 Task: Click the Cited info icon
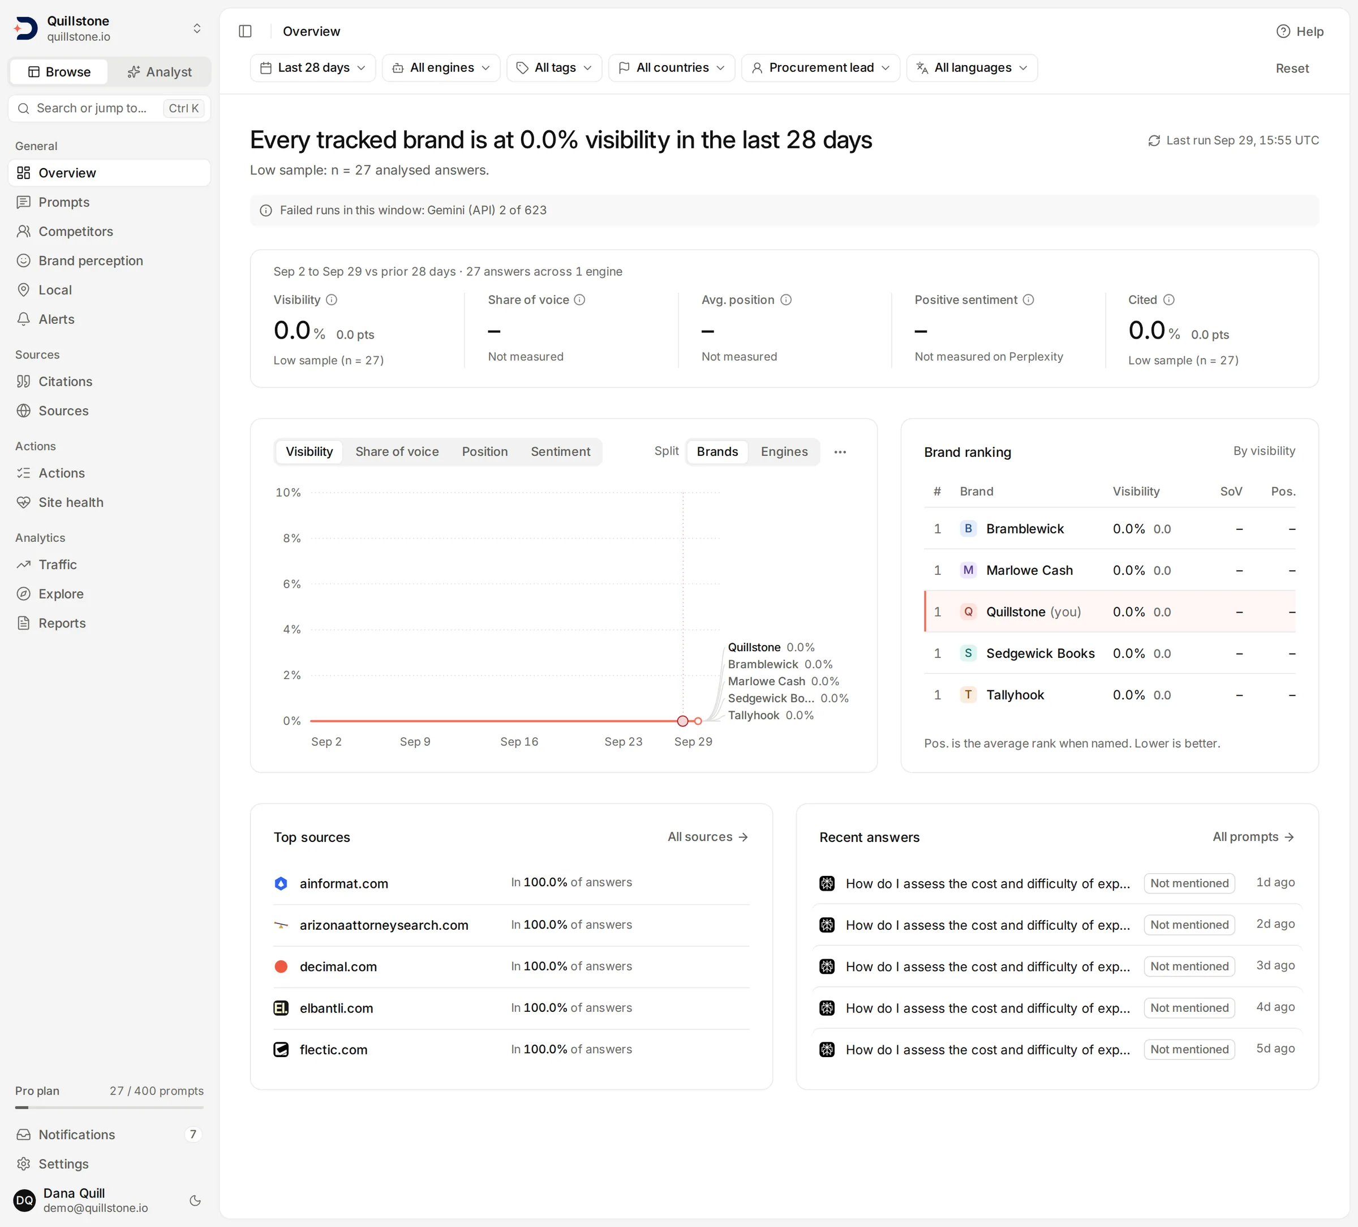(x=1168, y=300)
